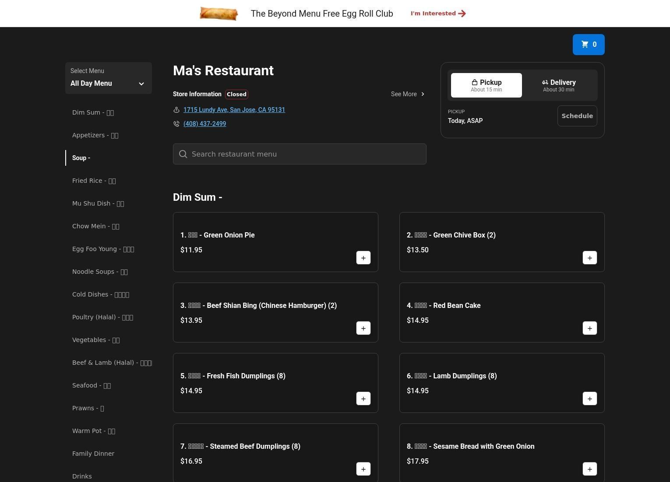Add Steamed Beef Dumplings to cart
The width and height of the screenshot is (670, 482).
click(x=363, y=469)
